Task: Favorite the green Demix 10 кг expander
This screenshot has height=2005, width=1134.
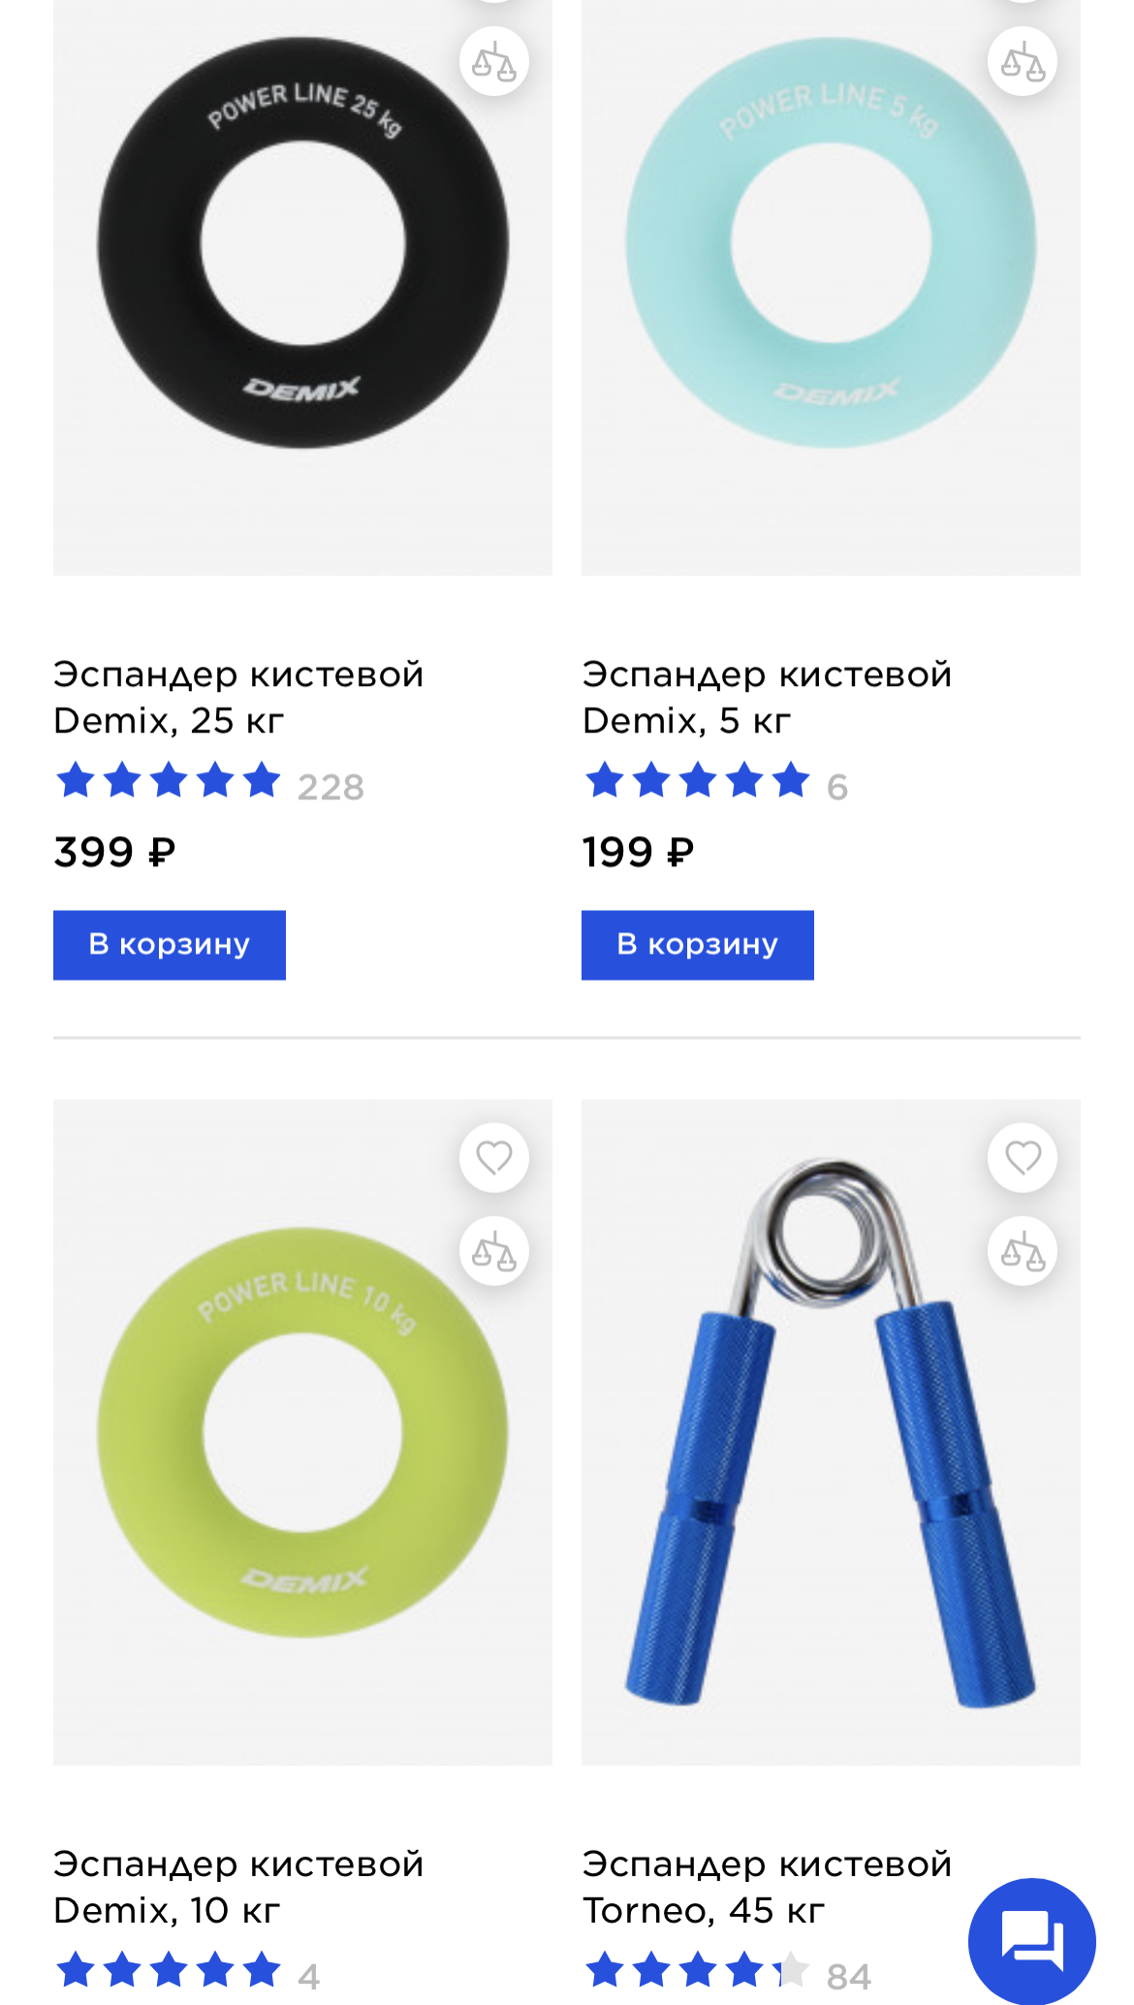Action: point(494,1157)
